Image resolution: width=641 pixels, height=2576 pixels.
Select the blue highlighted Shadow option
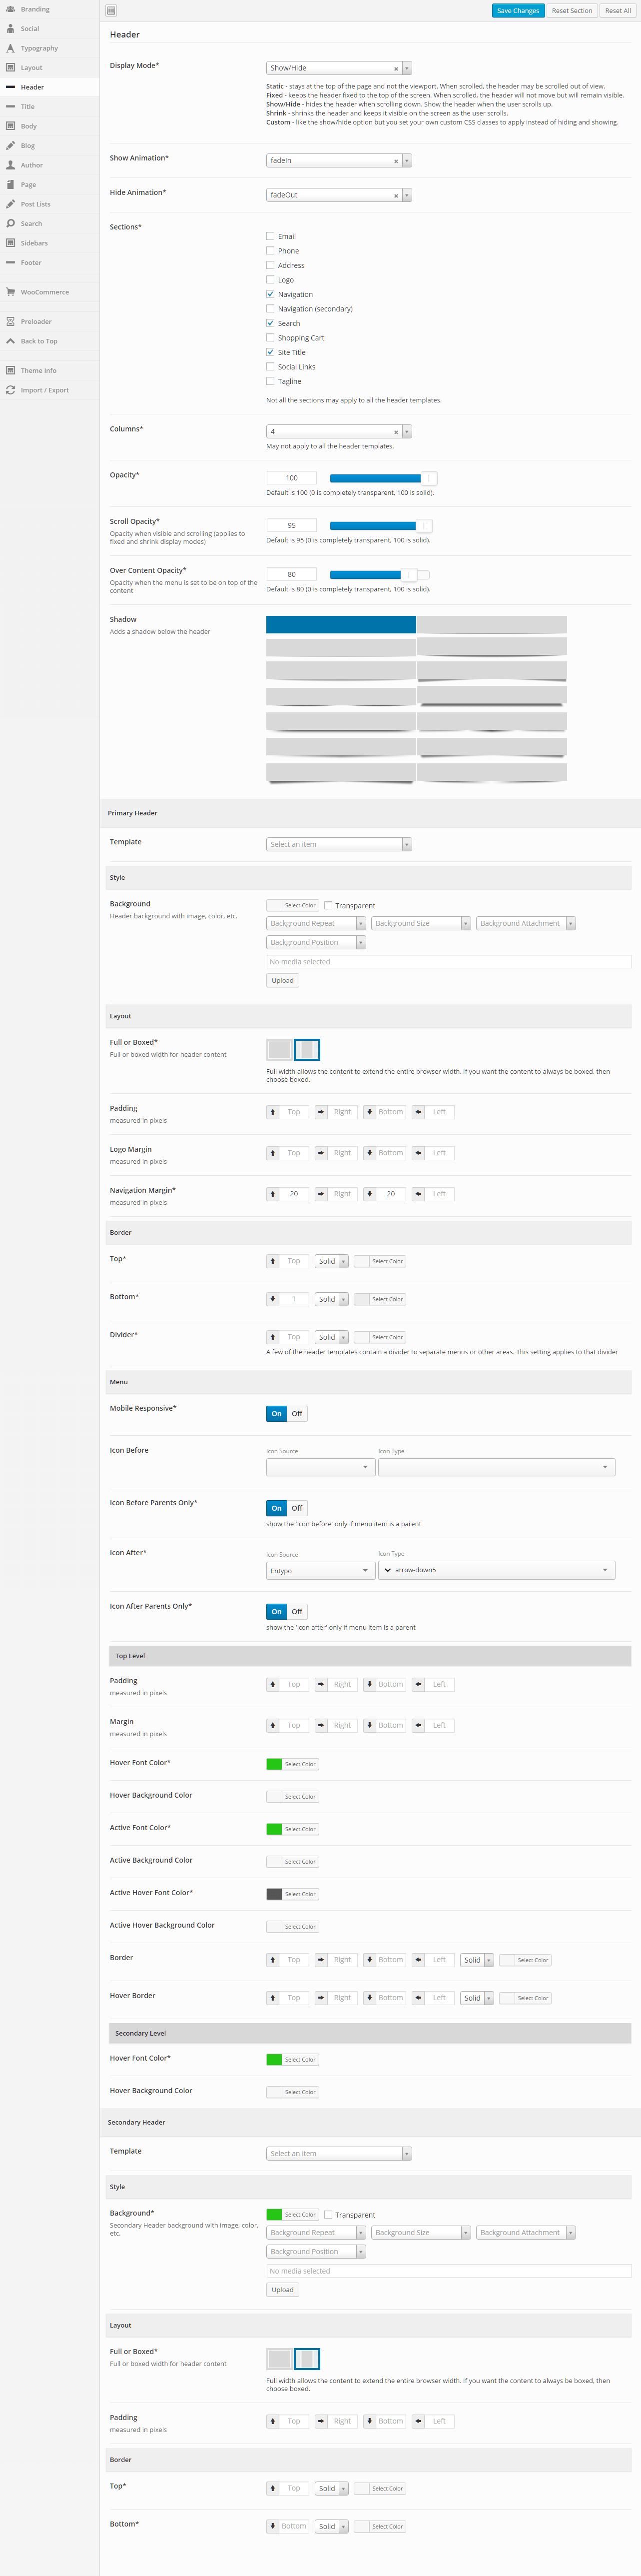pyautogui.click(x=341, y=624)
